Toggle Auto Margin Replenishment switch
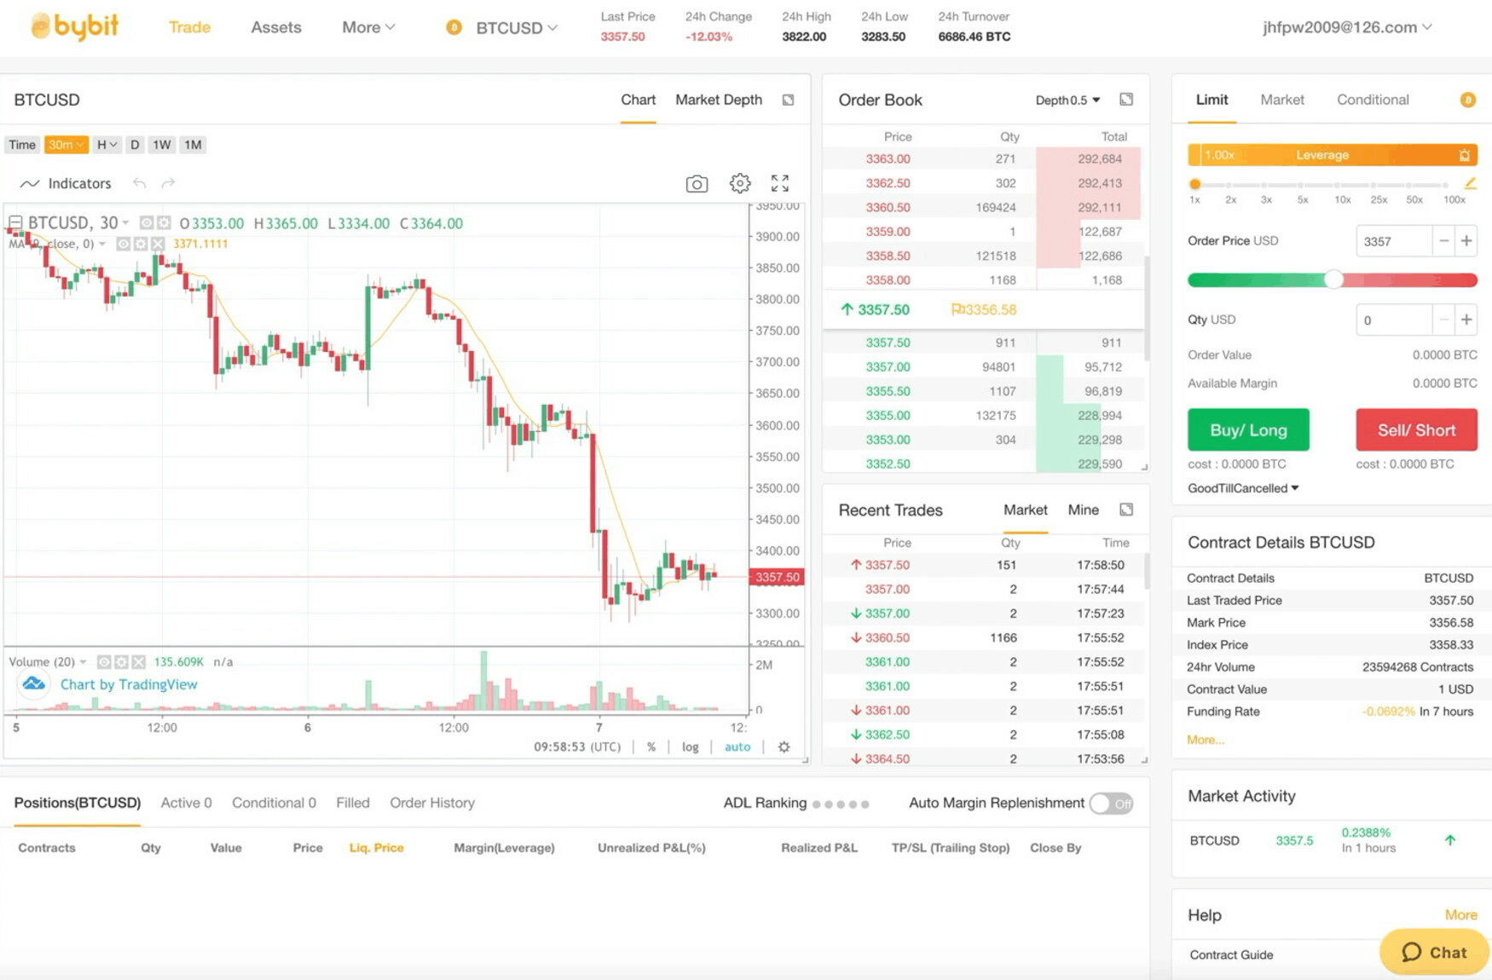1492x980 pixels. 1112,803
